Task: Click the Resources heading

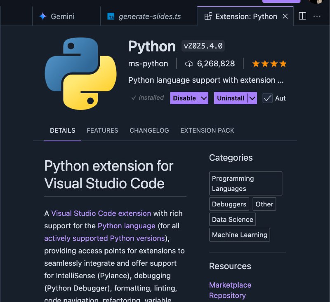Action: pos(230,266)
